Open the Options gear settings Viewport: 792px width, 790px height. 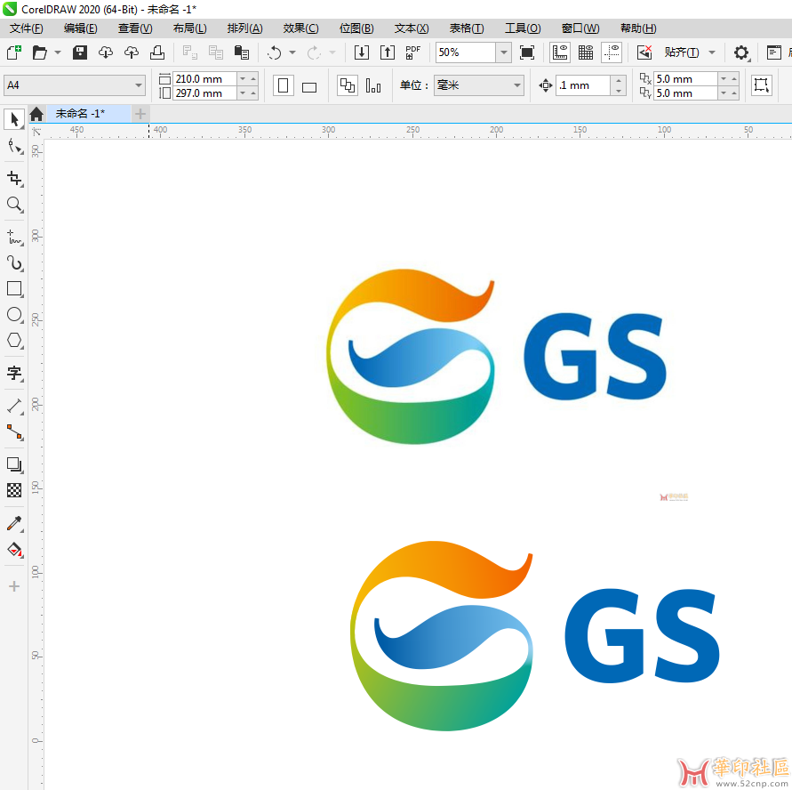pos(741,52)
